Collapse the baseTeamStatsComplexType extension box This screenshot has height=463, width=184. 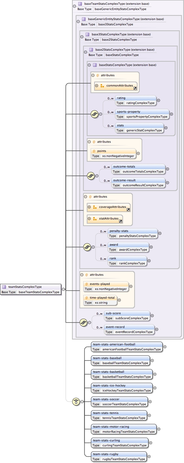pyautogui.click(x=74, y=6)
